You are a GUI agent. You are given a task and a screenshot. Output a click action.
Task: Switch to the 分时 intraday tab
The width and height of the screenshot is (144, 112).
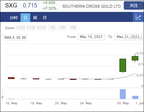[14, 18]
